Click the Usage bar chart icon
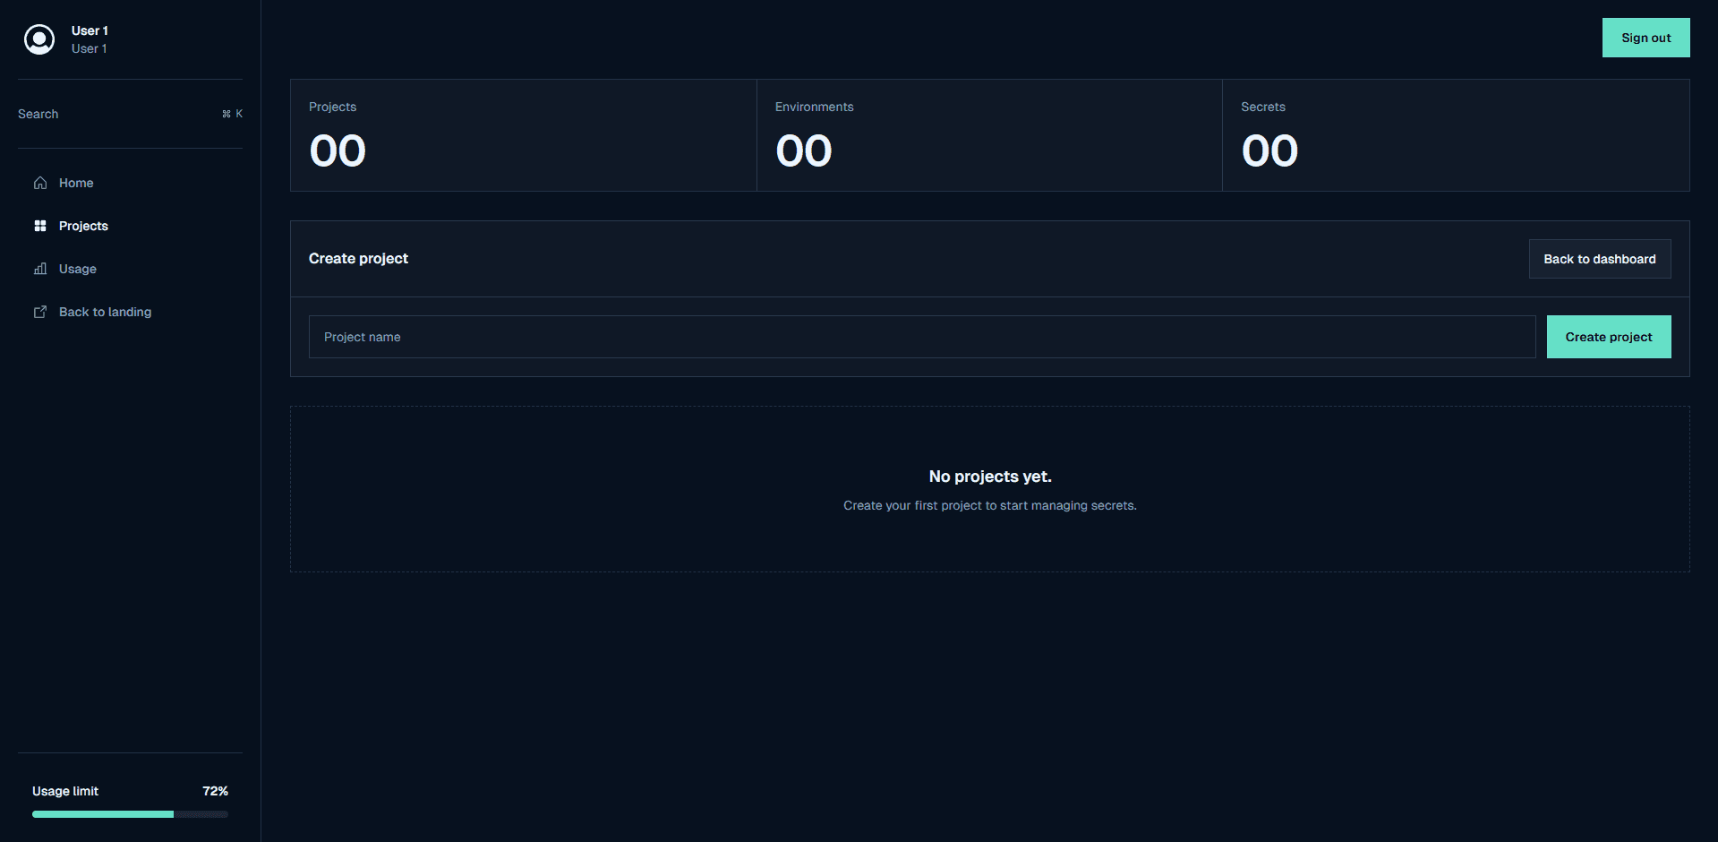The image size is (1718, 842). click(x=40, y=269)
